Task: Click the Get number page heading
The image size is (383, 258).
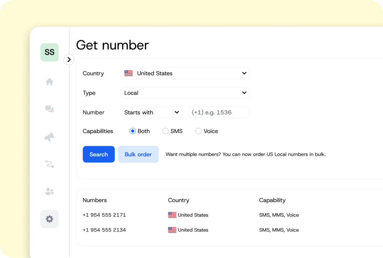Action: (x=112, y=45)
